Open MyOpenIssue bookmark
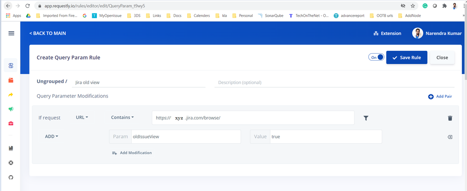 tap(107, 15)
